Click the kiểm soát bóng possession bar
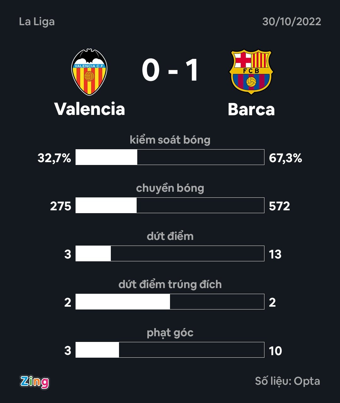340x403 pixels. click(x=170, y=157)
